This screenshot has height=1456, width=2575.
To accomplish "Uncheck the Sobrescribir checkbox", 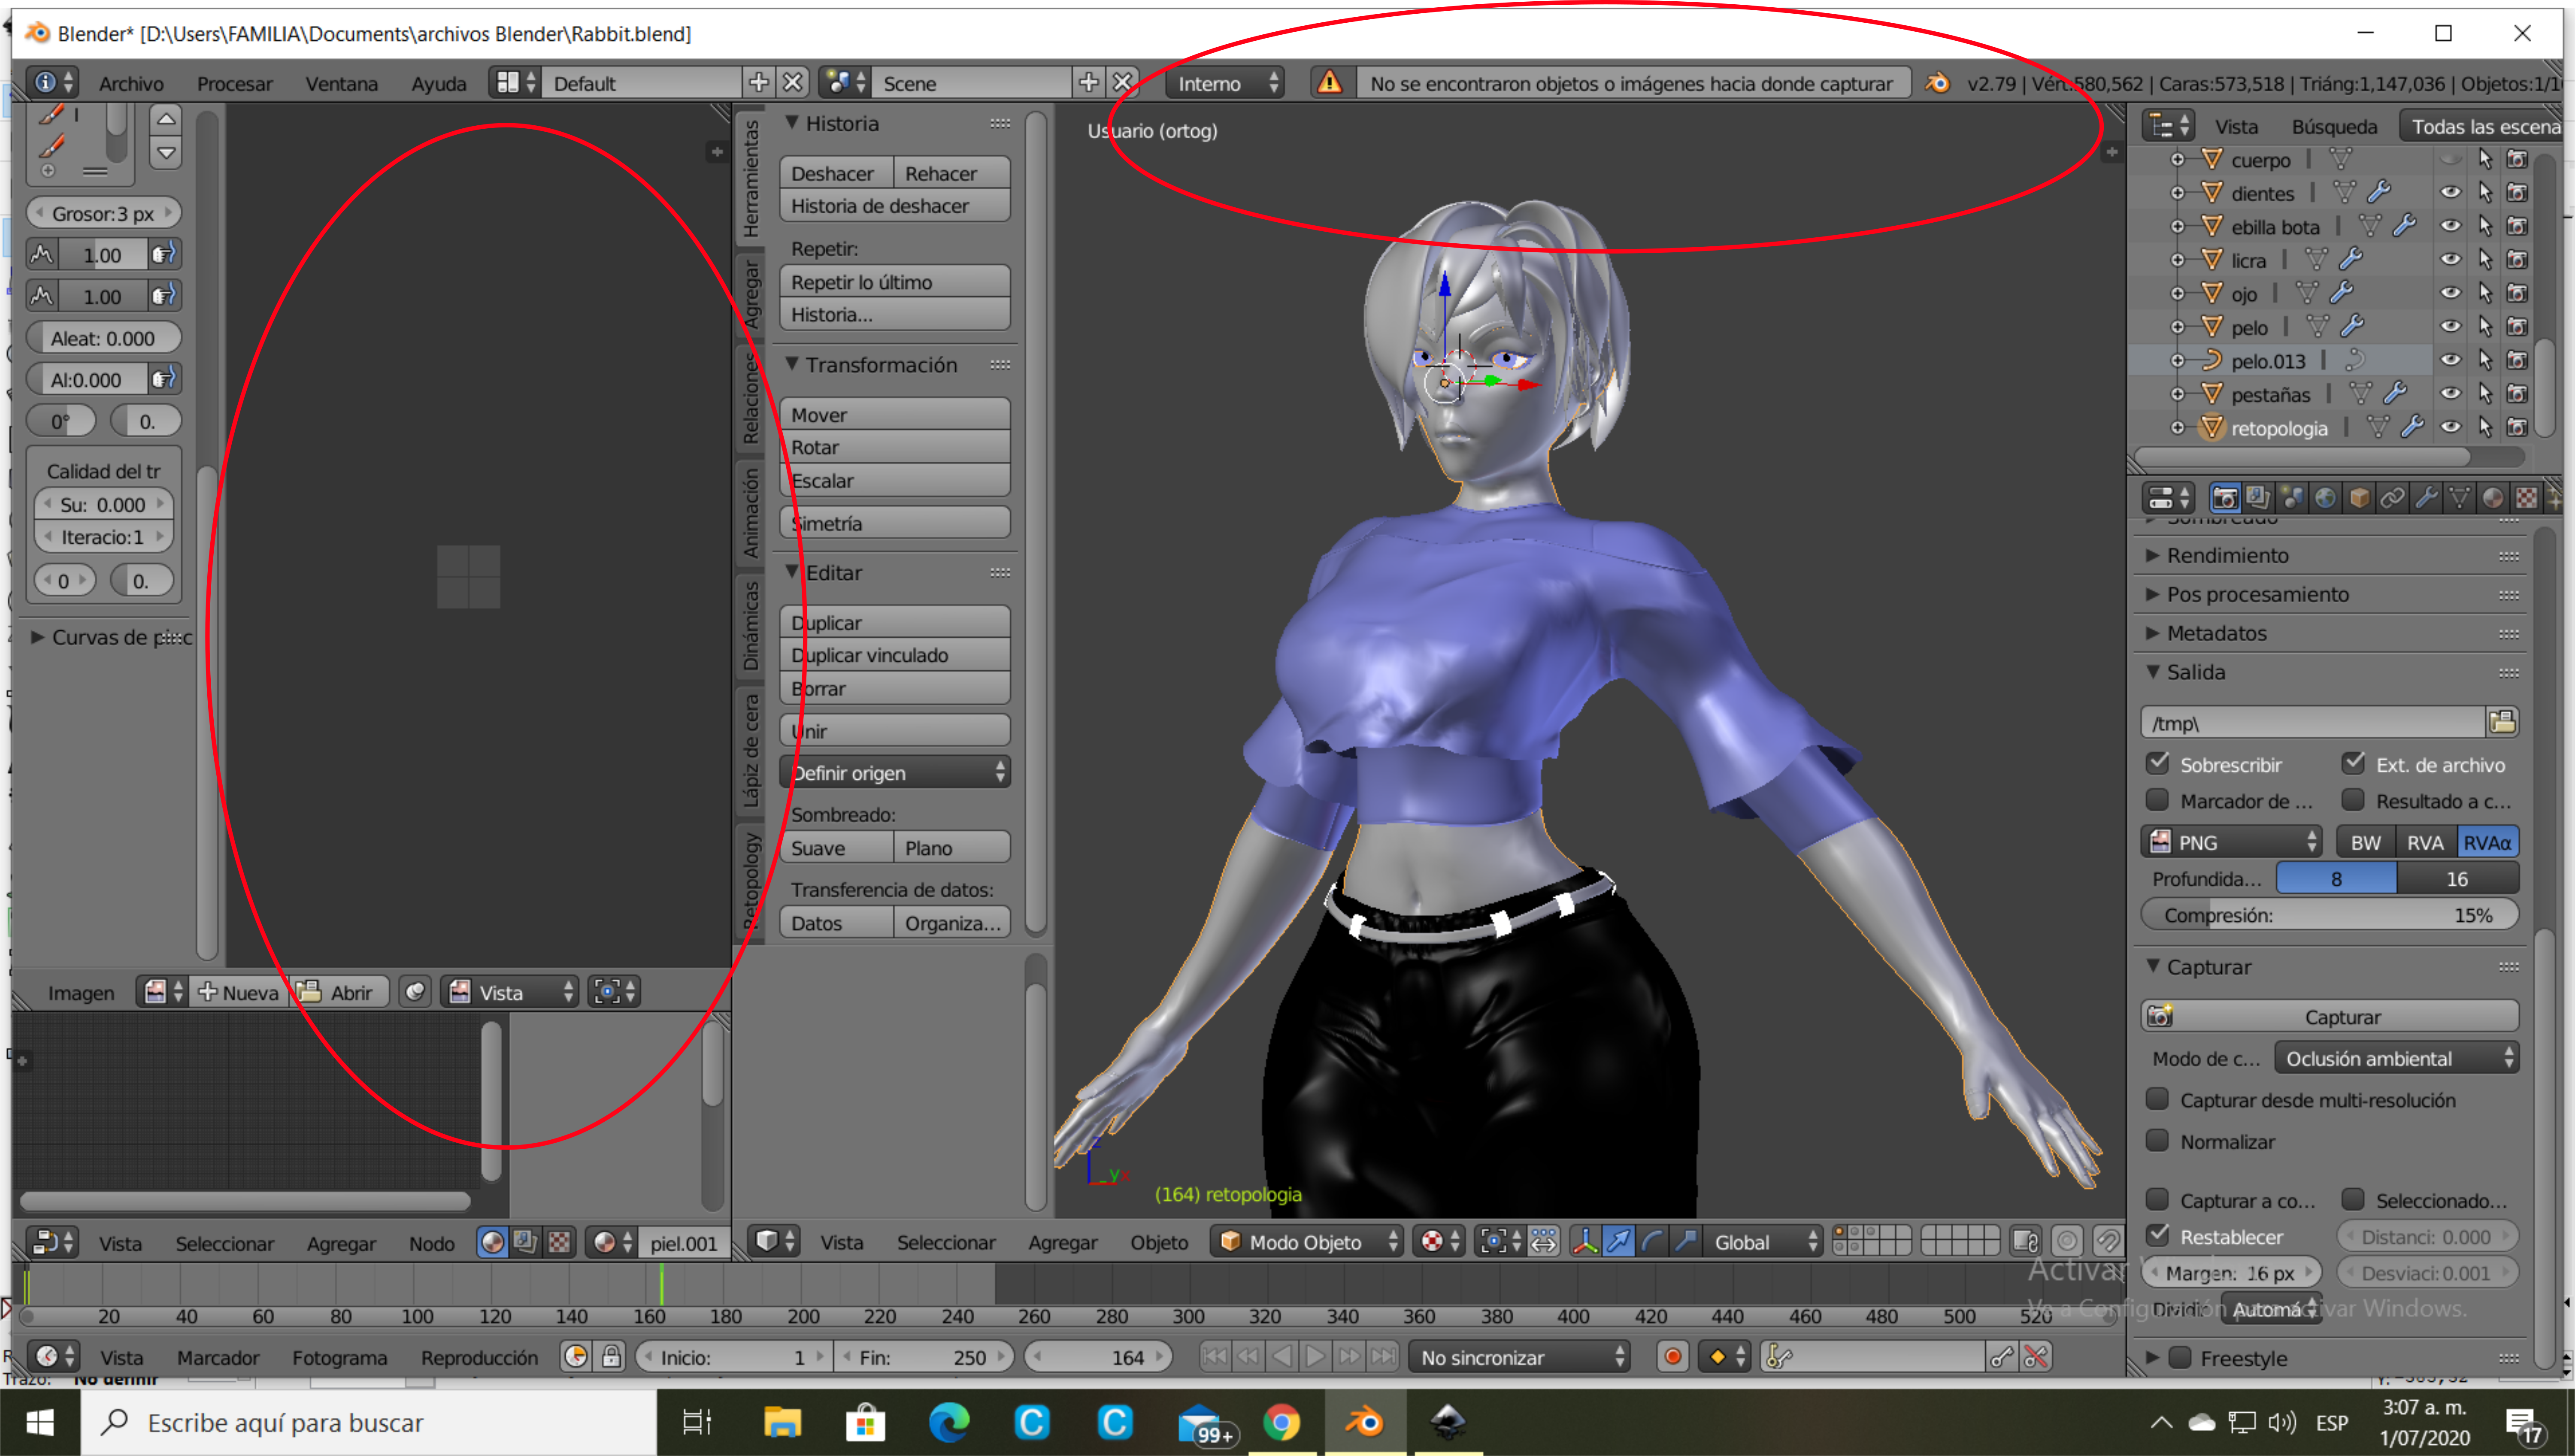I will 2158,764.
